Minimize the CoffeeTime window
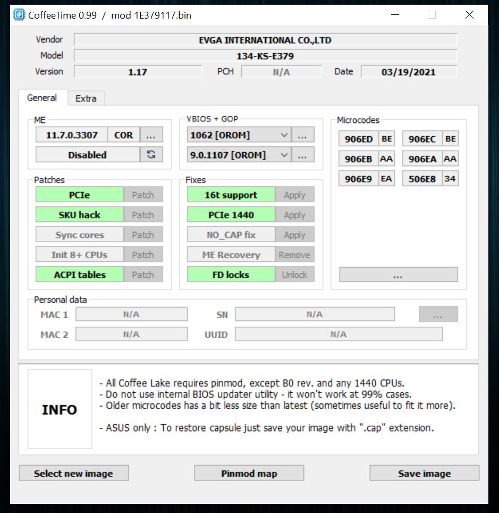This screenshot has width=499, height=513. tap(395, 15)
